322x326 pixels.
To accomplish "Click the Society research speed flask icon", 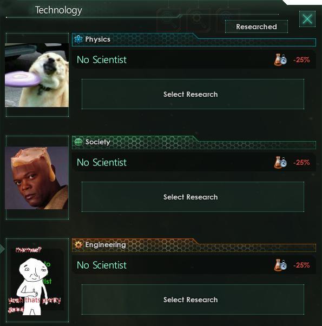I will pyautogui.click(x=280, y=162).
